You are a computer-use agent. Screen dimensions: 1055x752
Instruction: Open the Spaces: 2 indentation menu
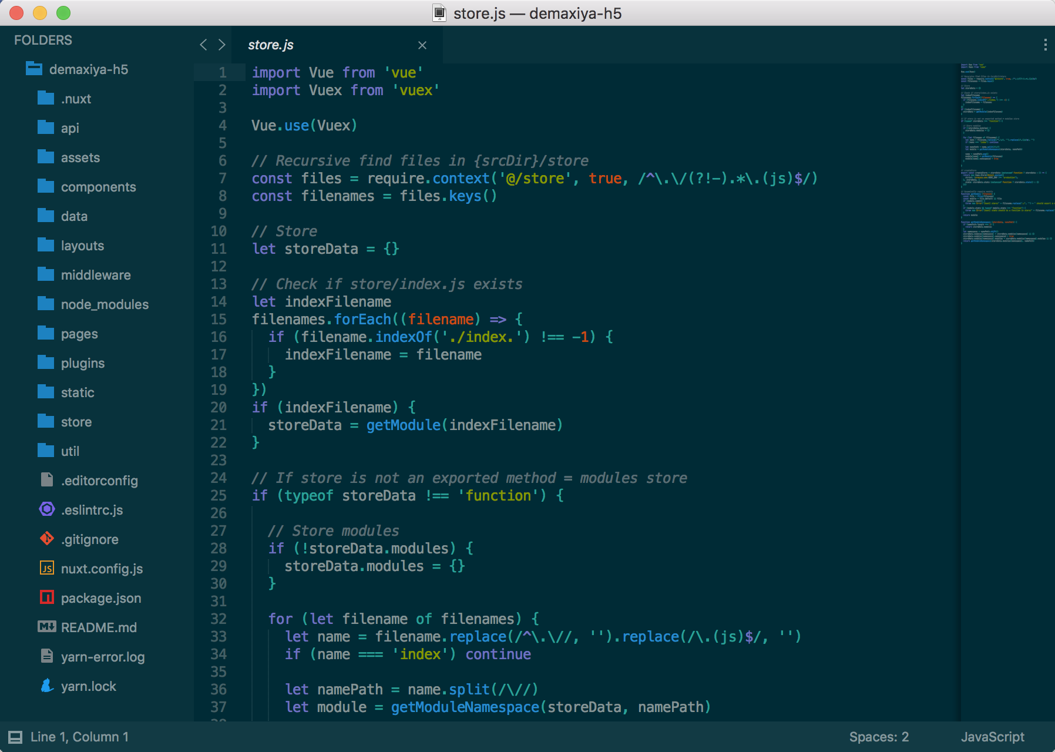(878, 737)
